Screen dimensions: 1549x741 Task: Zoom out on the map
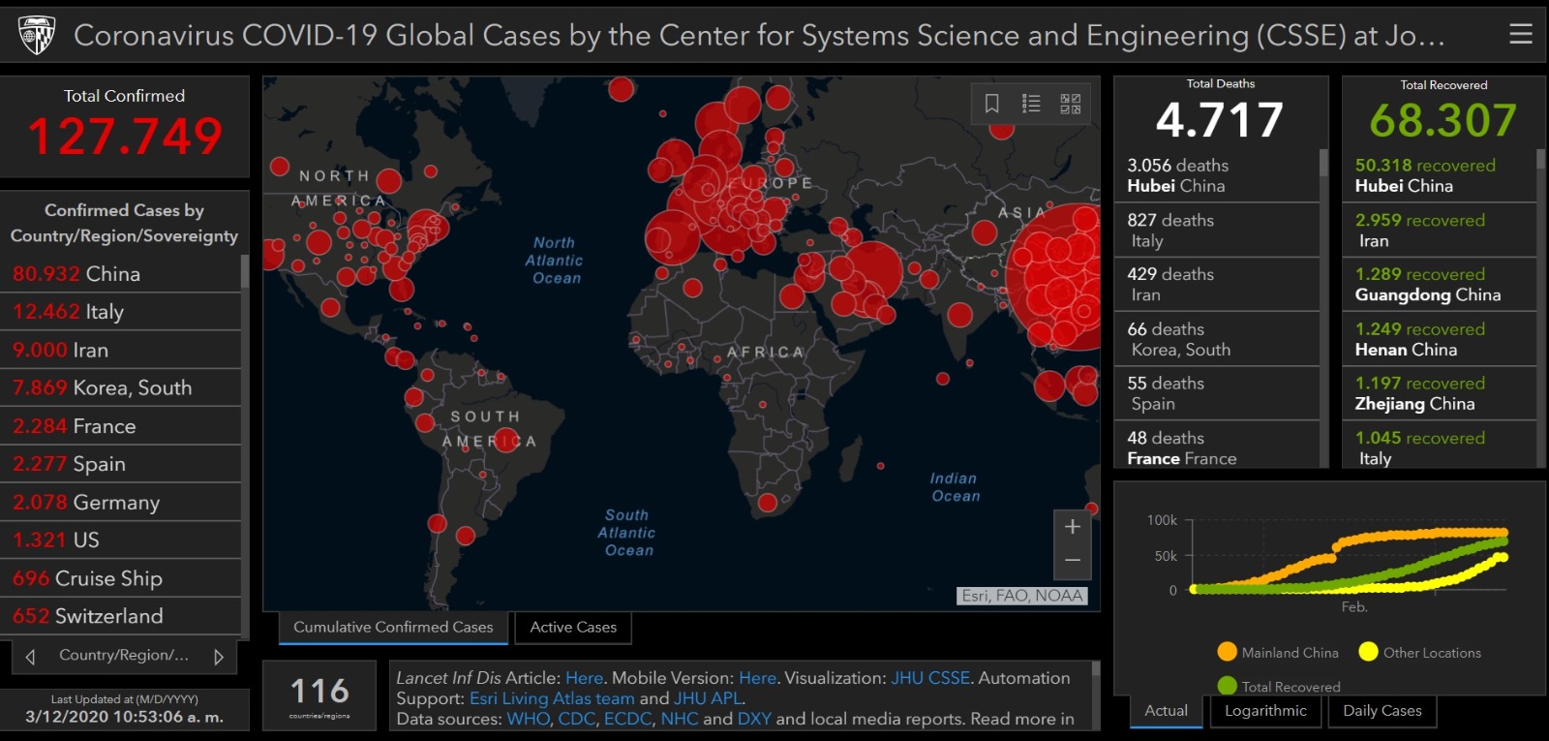click(x=1073, y=561)
